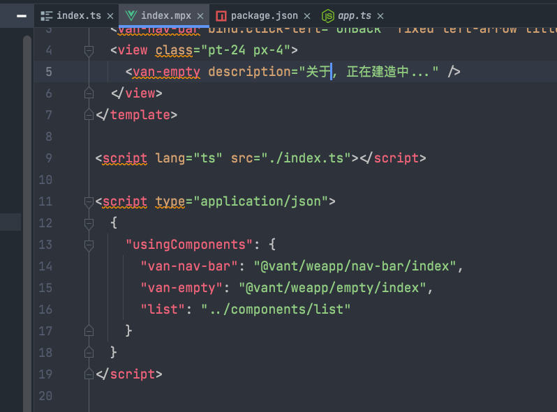
Task: Click the "./index.ts" src path
Action: click(x=306, y=158)
